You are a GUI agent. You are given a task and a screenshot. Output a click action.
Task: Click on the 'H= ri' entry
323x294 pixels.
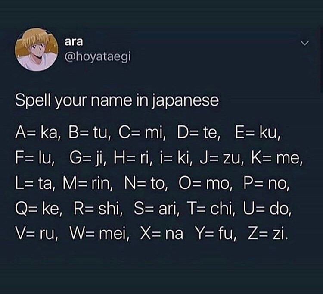[131, 158]
